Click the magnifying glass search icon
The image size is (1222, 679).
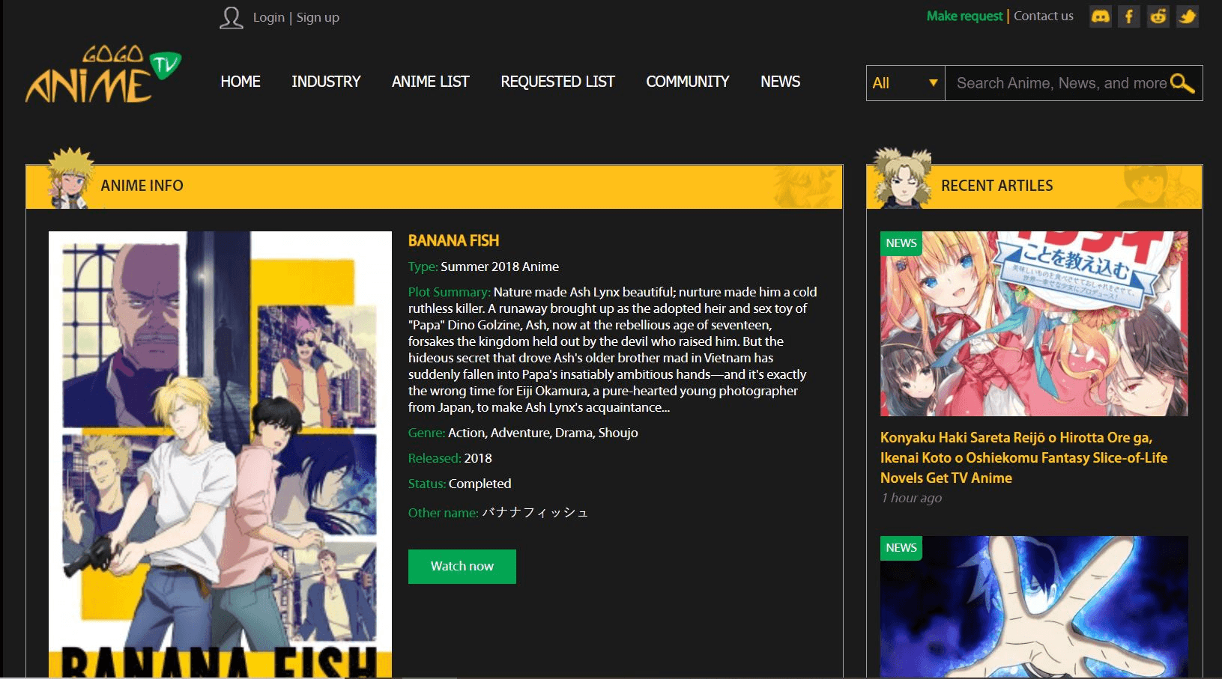1182,83
